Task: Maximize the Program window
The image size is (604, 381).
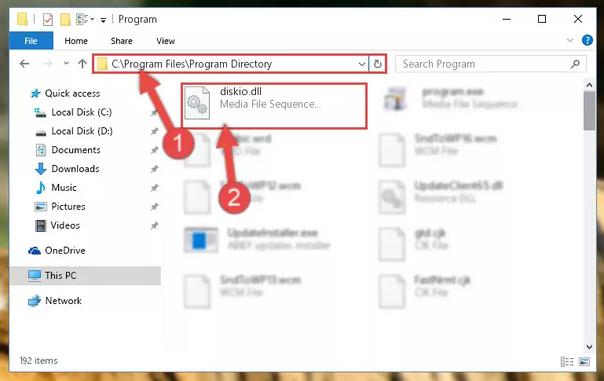Action: coord(542,19)
